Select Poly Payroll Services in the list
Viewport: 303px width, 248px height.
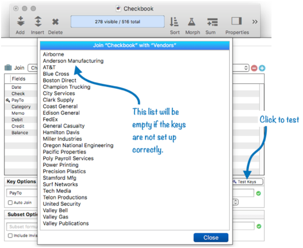tap(68, 158)
